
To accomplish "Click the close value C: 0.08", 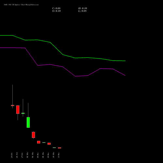I will pos(56,8).
